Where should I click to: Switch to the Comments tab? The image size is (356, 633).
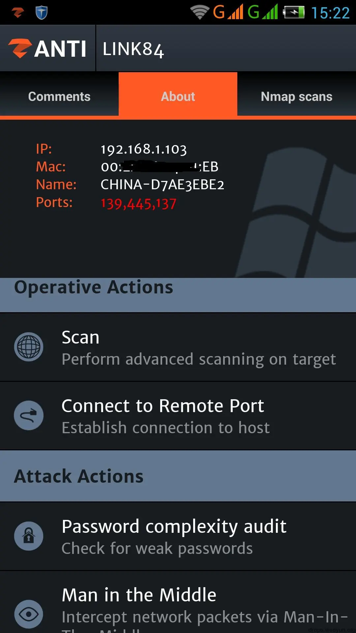click(x=59, y=96)
